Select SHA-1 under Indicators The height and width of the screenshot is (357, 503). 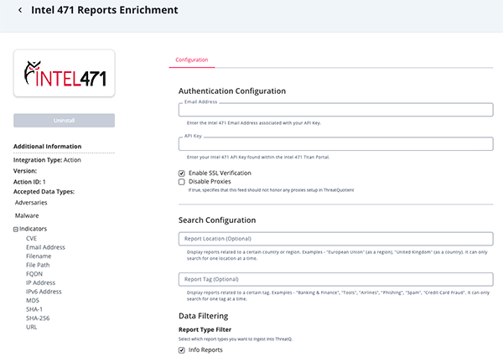point(34,309)
